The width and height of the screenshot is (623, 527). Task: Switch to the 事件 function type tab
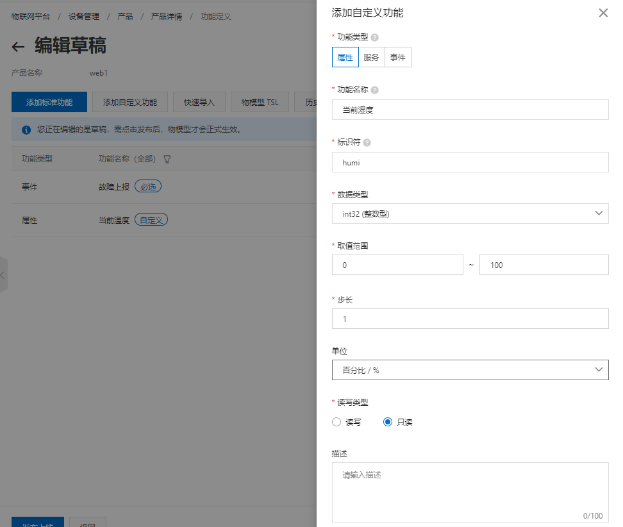(x=397, y=57)
